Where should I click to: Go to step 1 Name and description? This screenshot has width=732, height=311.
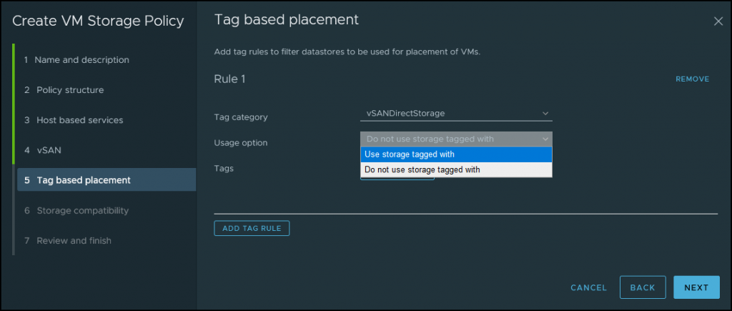pyautogui.click(x=76, y=60)
